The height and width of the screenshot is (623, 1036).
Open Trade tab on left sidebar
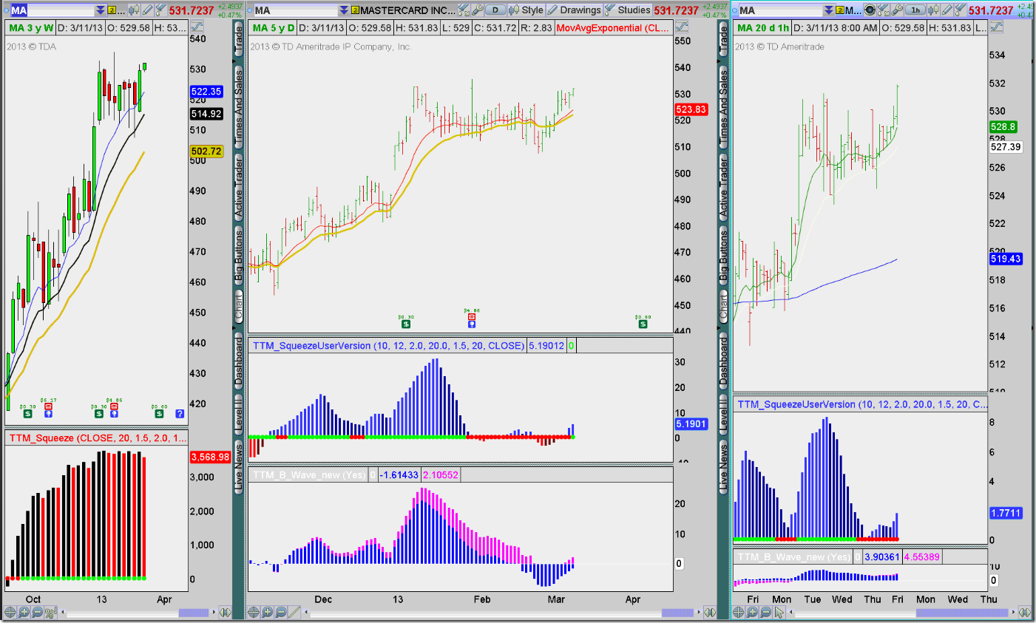[x=238, y=39]
